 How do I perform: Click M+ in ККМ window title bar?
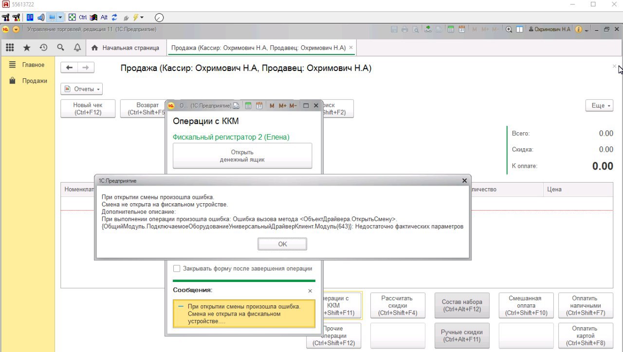pos(282,106)
